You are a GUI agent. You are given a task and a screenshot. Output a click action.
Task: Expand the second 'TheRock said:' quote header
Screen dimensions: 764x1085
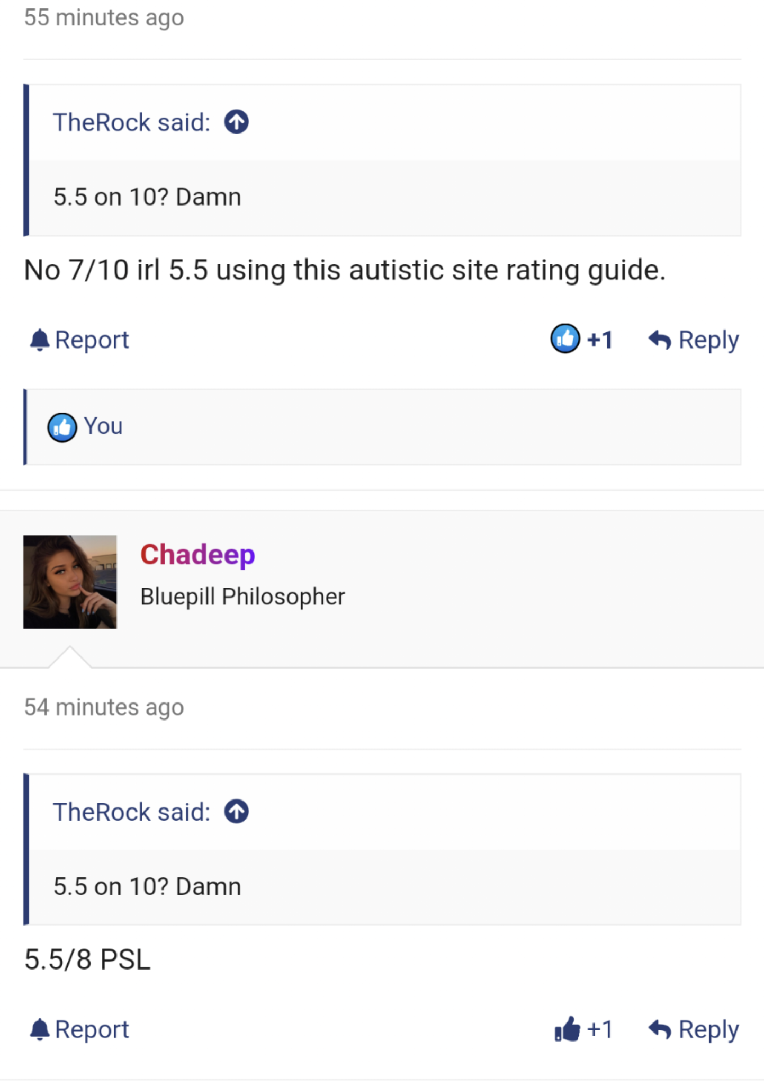(132, 812)
